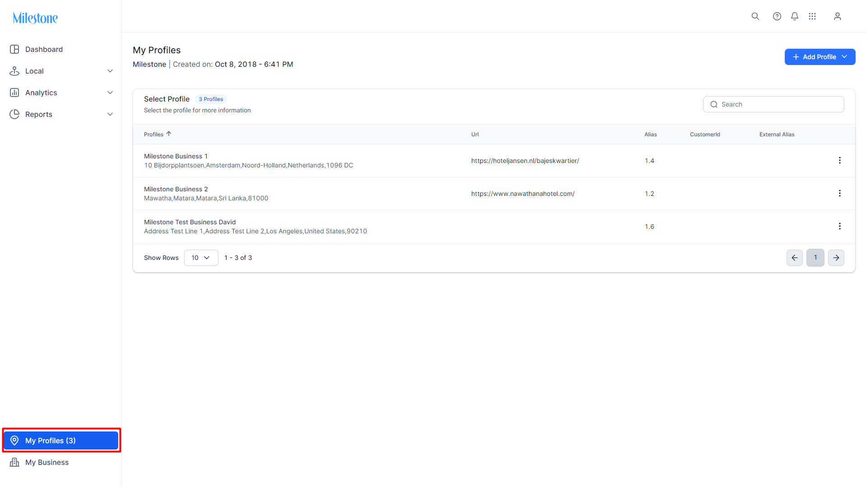Screen dimensions: 866x487
Task: Open the help question mark icon
Action: tap(777, 16)
